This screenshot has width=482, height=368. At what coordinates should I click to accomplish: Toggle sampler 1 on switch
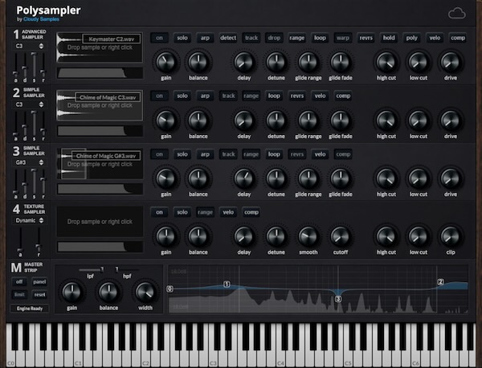[x=159, y=38]
